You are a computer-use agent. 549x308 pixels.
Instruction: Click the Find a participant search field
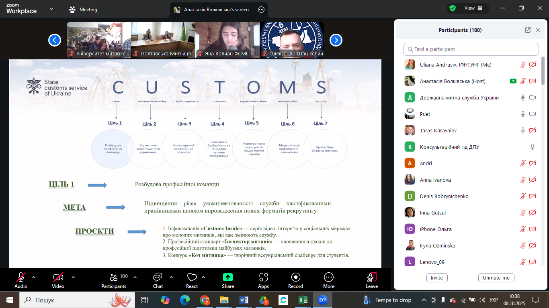pos(471,49)
